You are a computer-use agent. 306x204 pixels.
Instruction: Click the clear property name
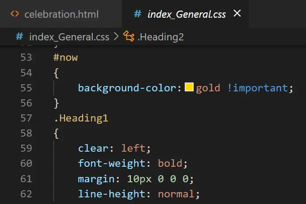click(93, 148)
